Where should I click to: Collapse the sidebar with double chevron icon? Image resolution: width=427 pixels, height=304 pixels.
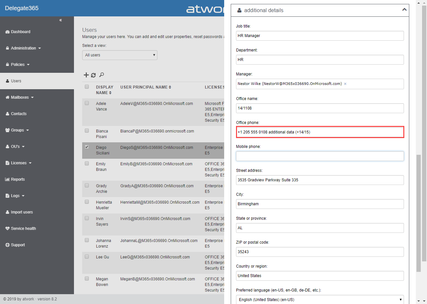click(x=60, y=20)
